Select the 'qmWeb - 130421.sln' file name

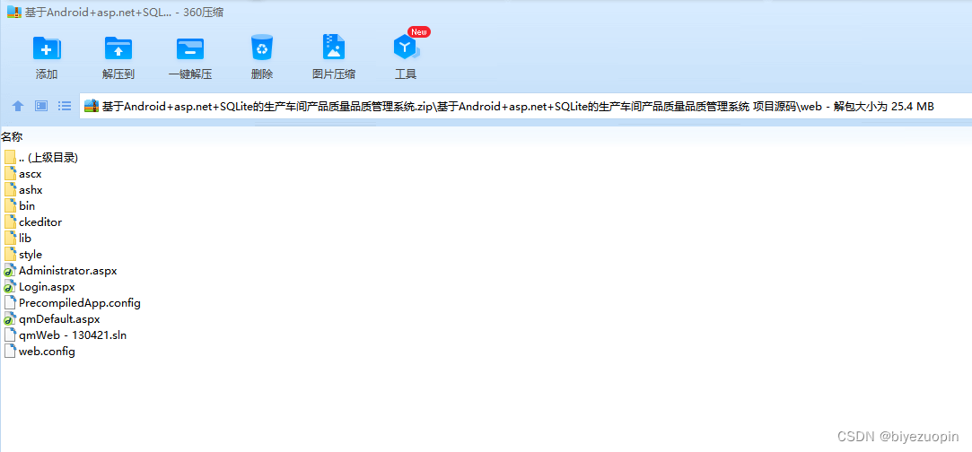tap(74, 335)
